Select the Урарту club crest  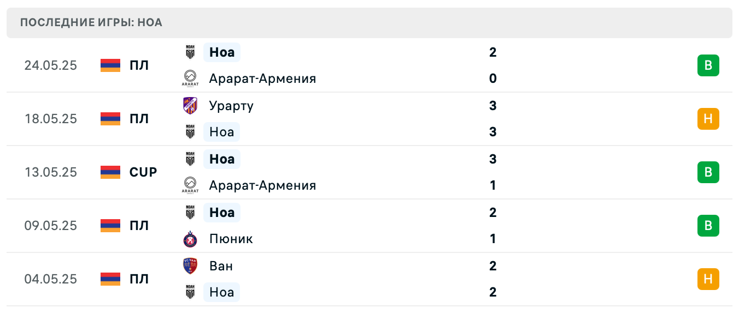190,106
